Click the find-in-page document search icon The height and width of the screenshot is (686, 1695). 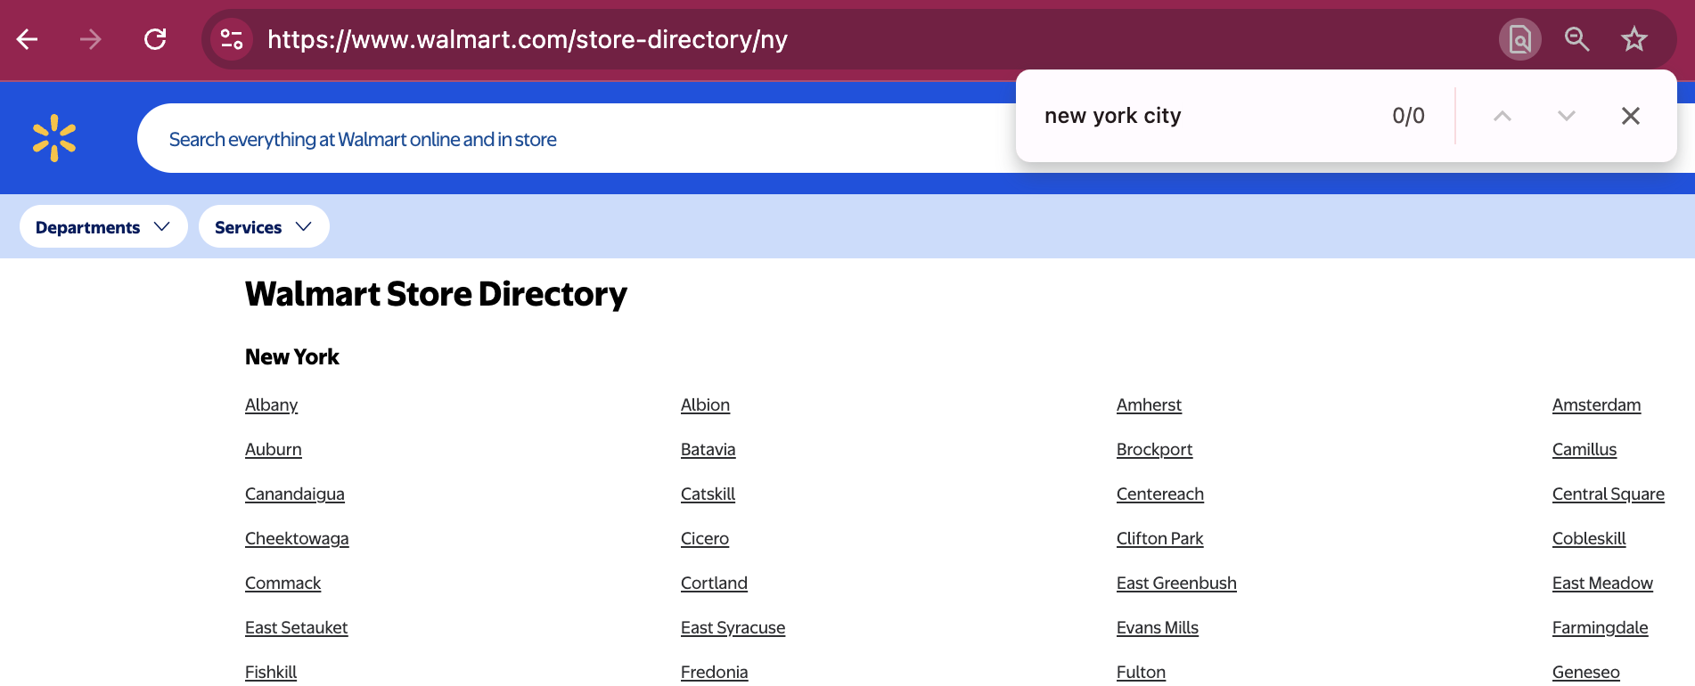(x=1519, y=39)
